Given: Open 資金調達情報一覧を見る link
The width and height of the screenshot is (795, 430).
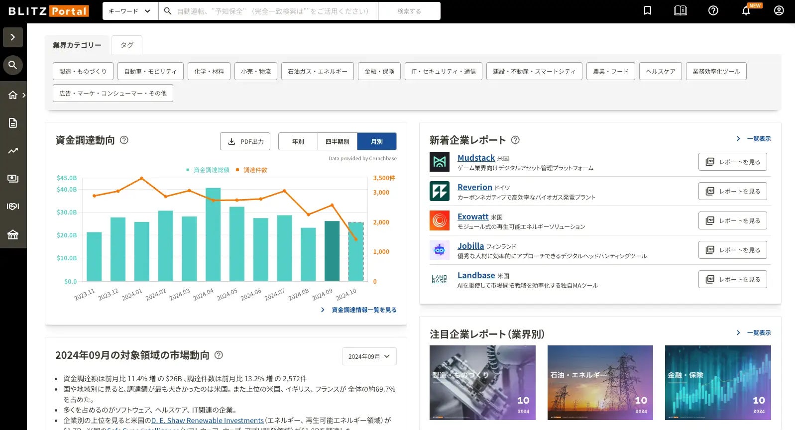Looking at the screenshot, I should pos(359,310).
